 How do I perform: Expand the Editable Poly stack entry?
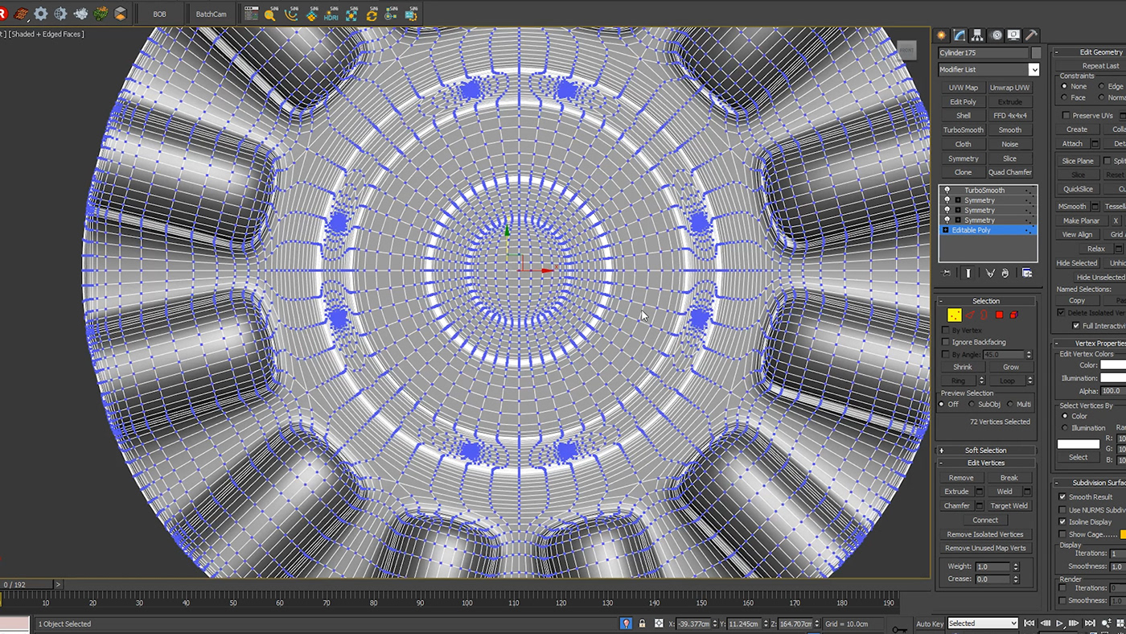coord(946,230)
